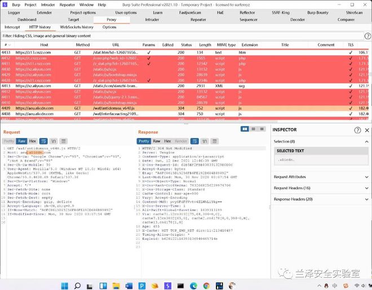Image resolution: width=372 pixels, height=290 pixels.
Task: Open the Project menu
Action: click(x=30, y=5)
